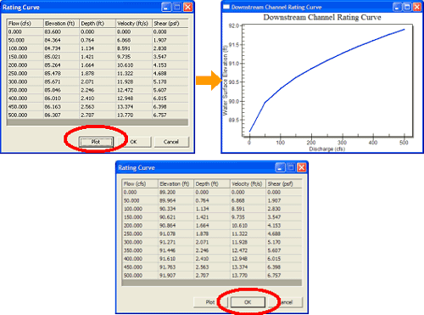Viewport: 424px width, 315px height.
Task: Click the blue rating curve line in plot
Action: point(311,69)
